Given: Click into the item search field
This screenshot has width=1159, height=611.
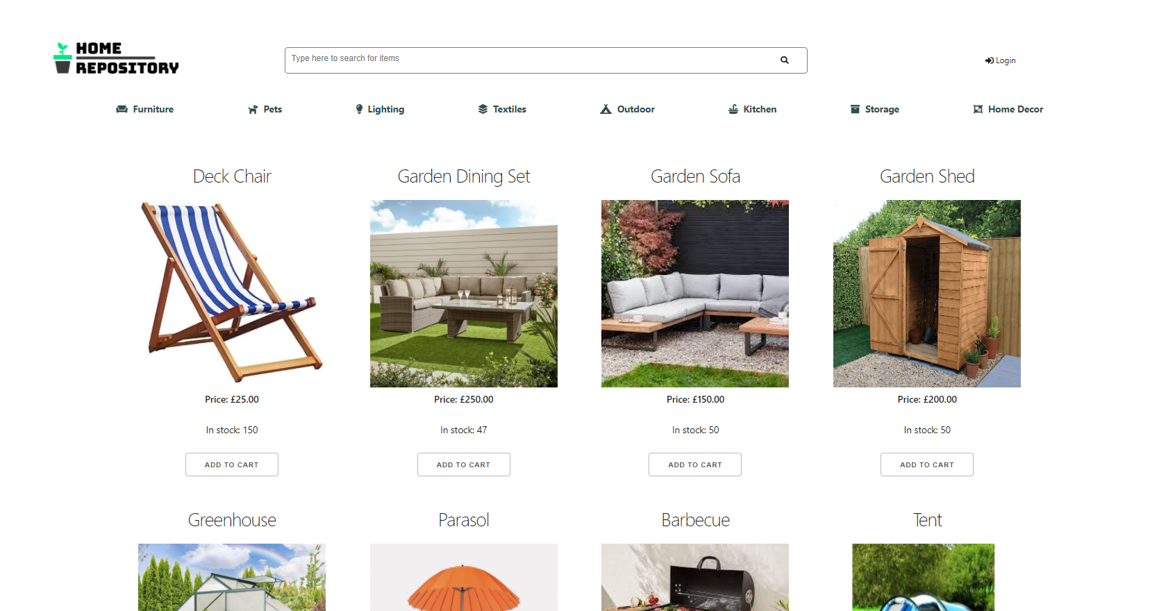Looking at the screenshot, I should (531, 60).
